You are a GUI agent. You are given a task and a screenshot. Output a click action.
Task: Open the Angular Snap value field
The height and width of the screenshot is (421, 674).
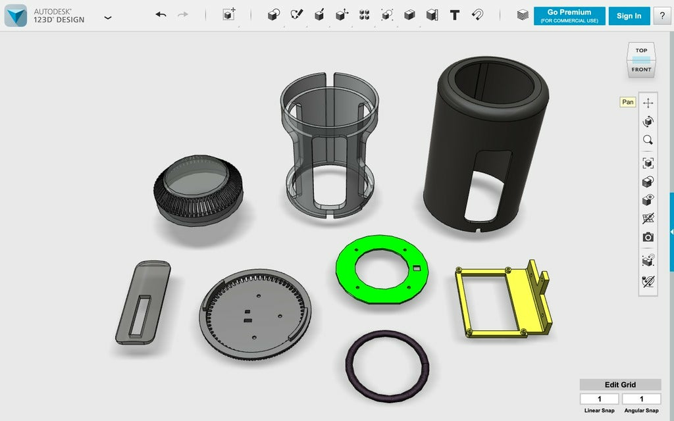(641, 399)
